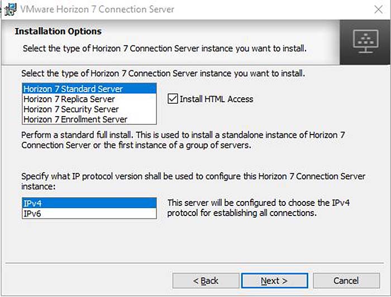Image resolution: width=391 pixels, height=297 pixels.
Task: Close the Horizon 7 installer window
Action: click(x=379, y=9)
